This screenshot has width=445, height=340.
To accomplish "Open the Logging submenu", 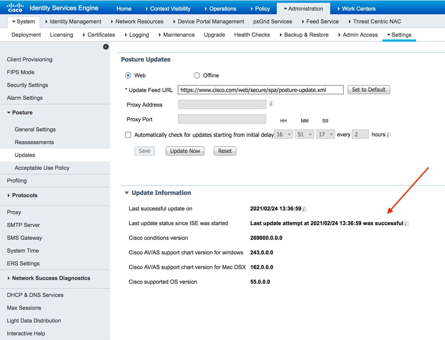I will click(x=136, y=35).
